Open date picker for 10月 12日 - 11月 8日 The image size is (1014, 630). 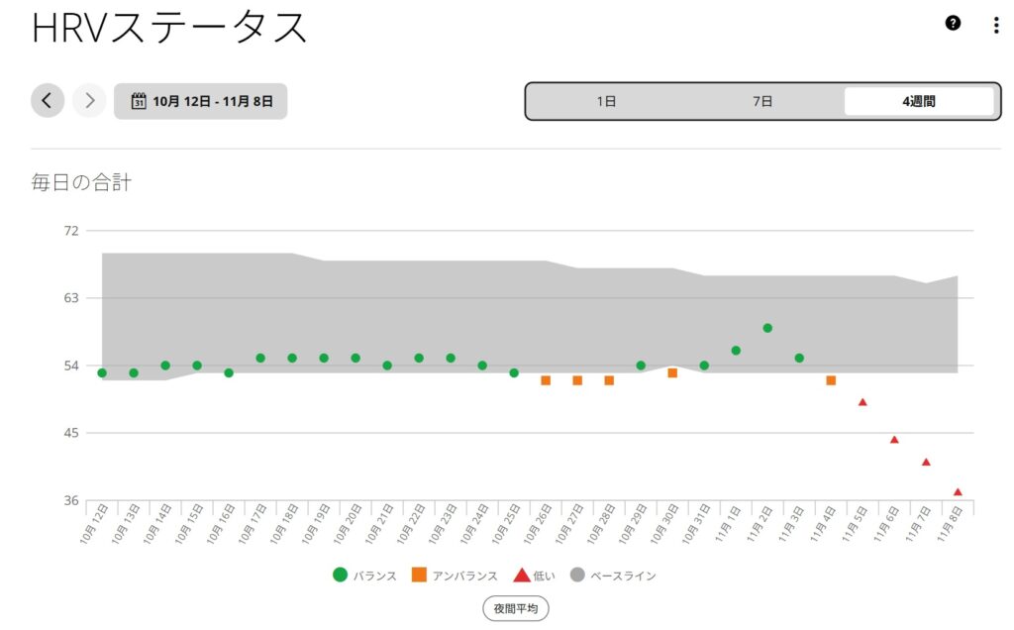tap(201, 101)
